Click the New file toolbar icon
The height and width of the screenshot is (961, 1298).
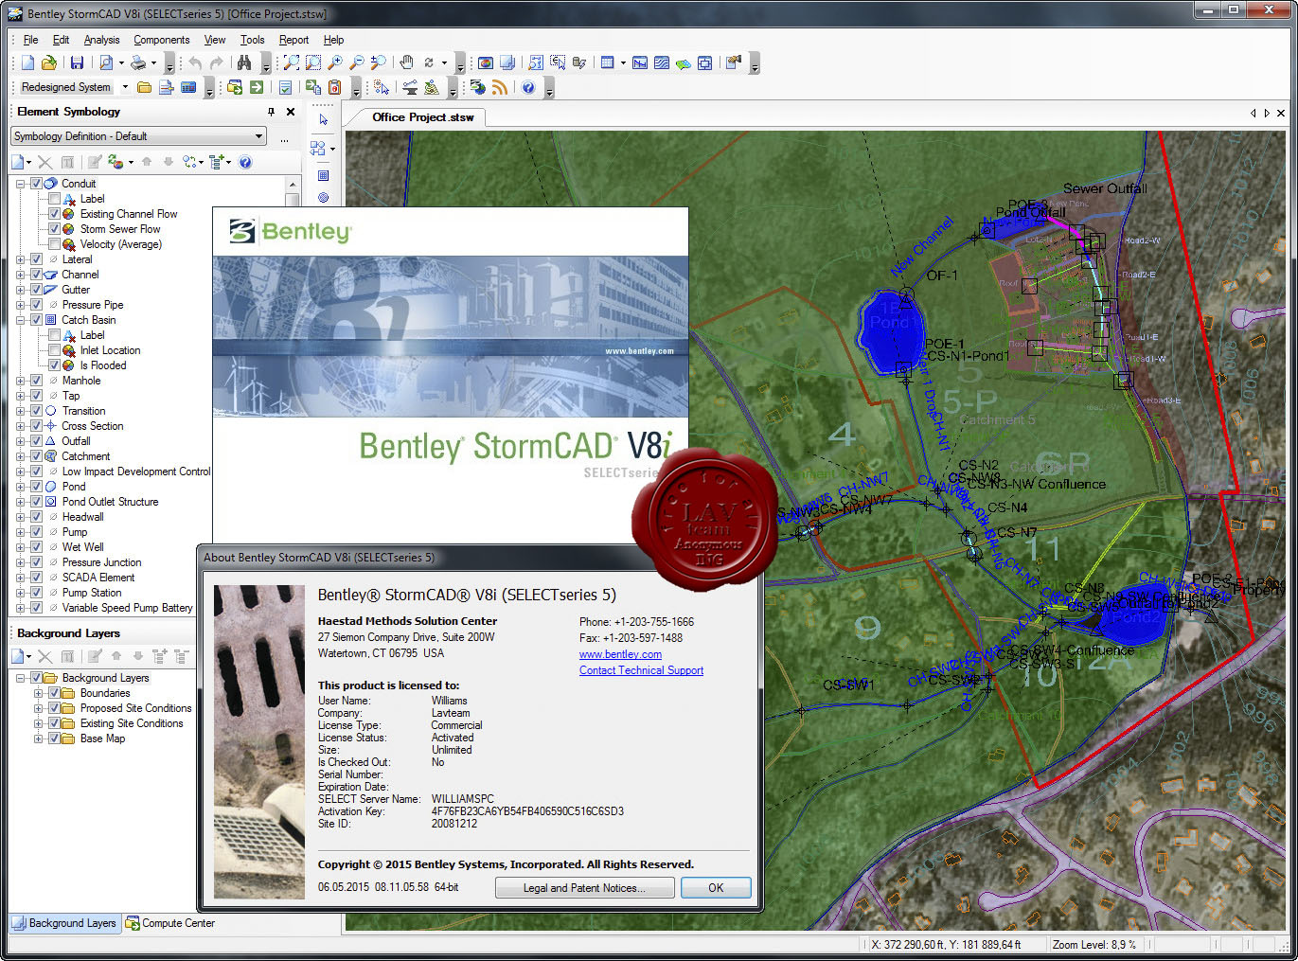tap(27, 63)
